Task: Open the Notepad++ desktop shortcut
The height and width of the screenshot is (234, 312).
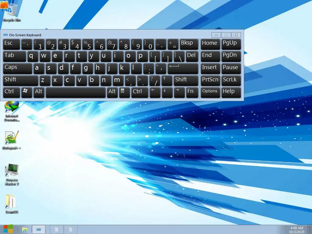Action: [12, 140]
